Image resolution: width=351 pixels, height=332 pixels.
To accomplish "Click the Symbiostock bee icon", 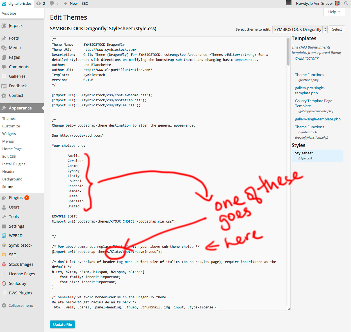I will [x=4, y=245].
